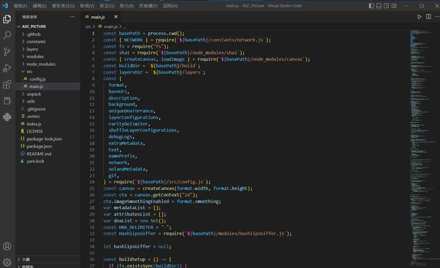Toggle the bottom panel layout button
The image size is (440, 268).
coord(379,5)
